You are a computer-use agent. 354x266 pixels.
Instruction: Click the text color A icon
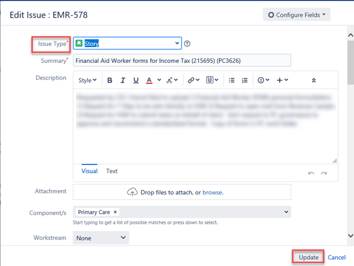(x=149, y=80)
